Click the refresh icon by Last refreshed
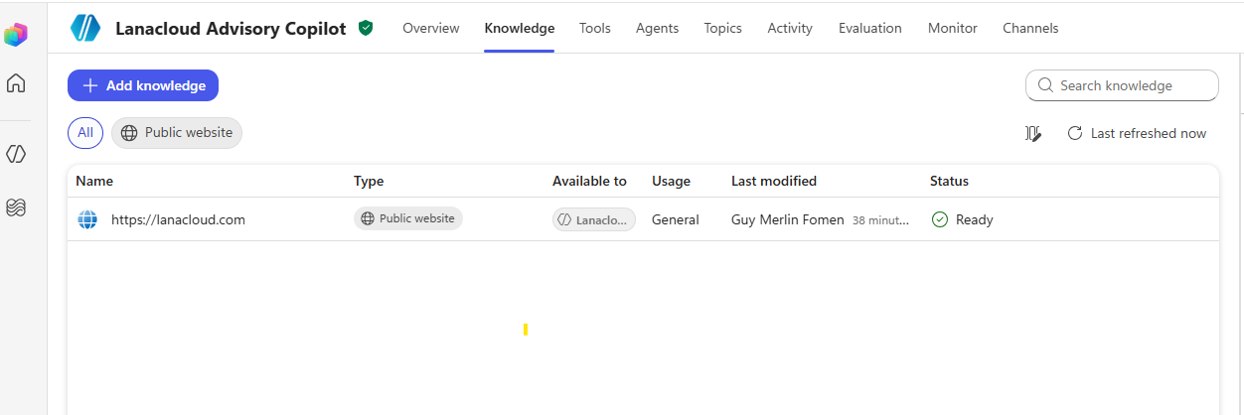Screen dimensions: 1244x415 point(1074,133)
